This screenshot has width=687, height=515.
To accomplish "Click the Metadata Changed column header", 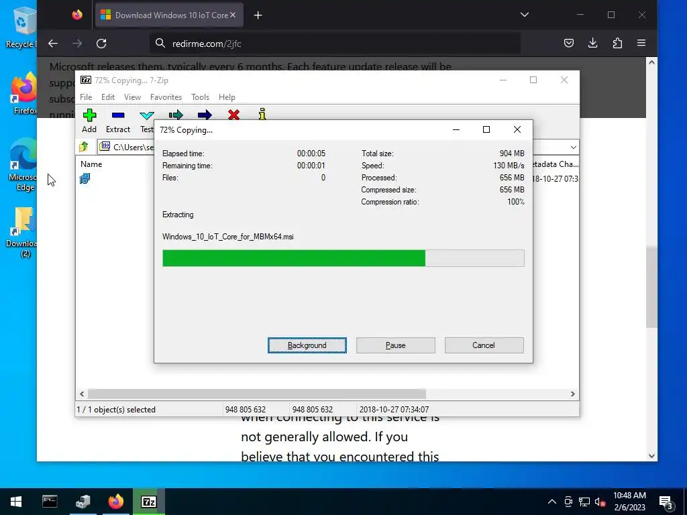I will pos(556,164).
